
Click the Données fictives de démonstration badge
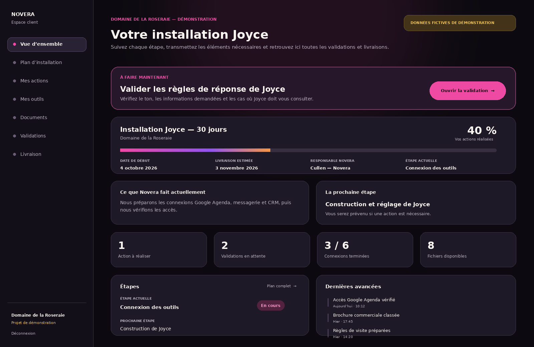(460, 23)
